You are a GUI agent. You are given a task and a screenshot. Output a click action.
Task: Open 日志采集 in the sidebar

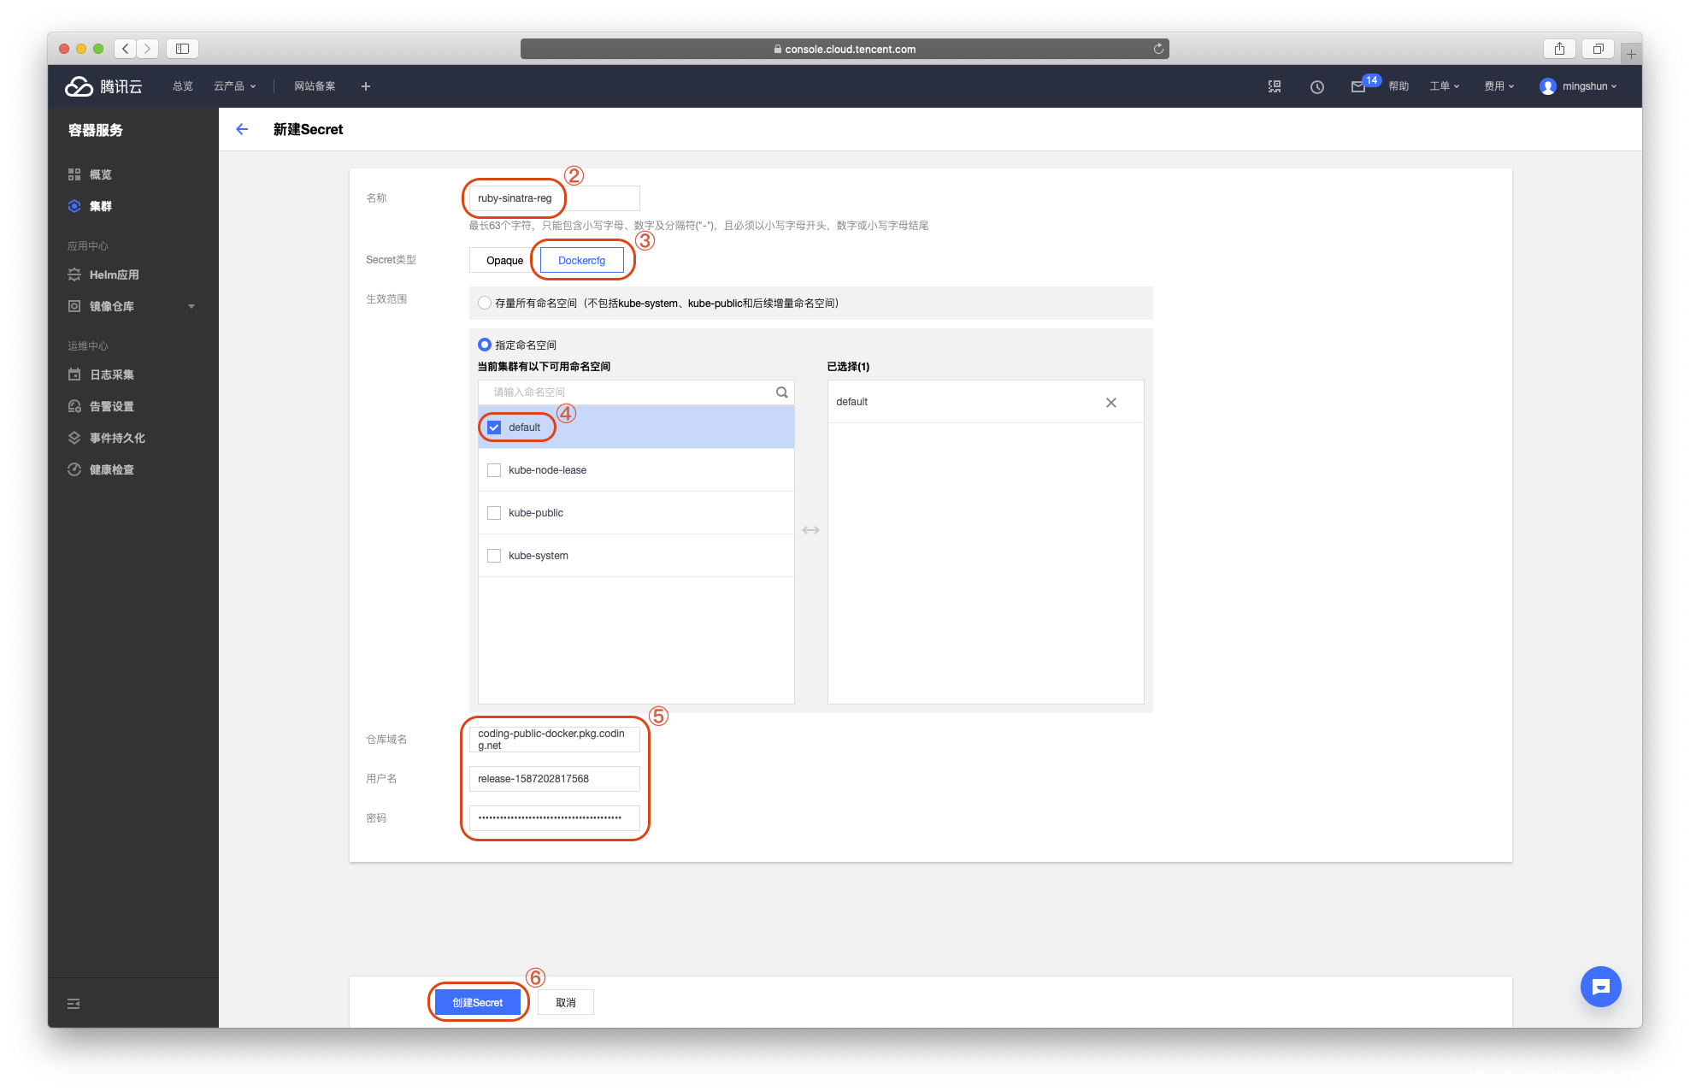click(111, 374)
